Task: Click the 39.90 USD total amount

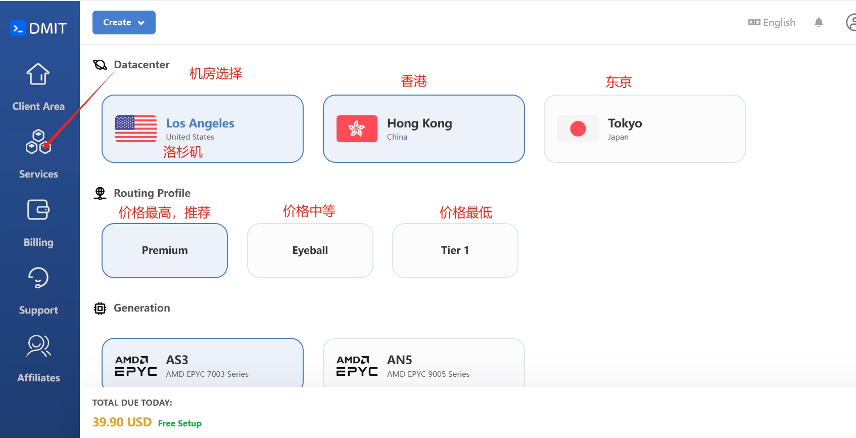Action: coord(122,422)
